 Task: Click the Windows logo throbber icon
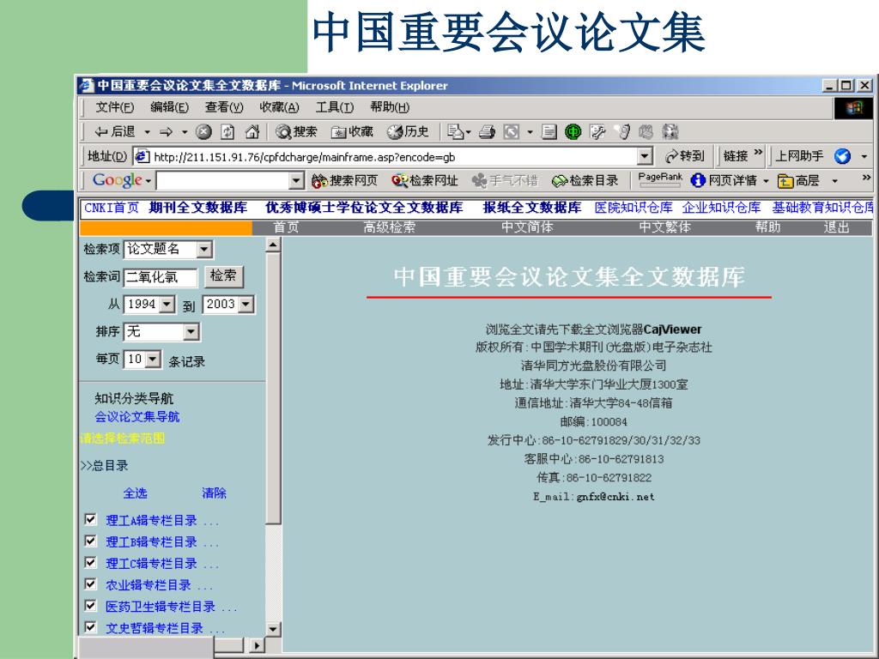click(x=853, y=107)
